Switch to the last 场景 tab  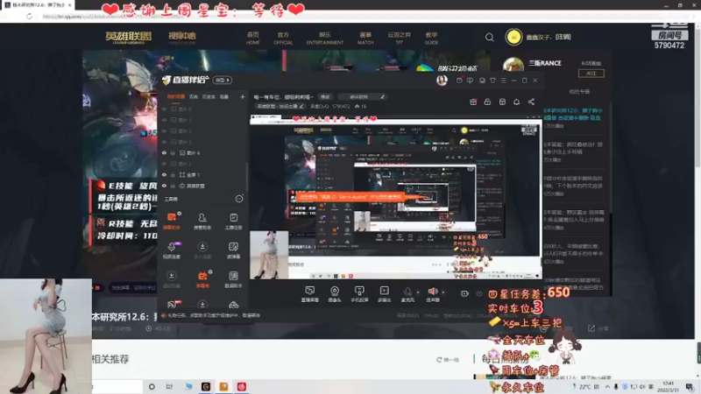pyautogui.click(x=224, y=96)
